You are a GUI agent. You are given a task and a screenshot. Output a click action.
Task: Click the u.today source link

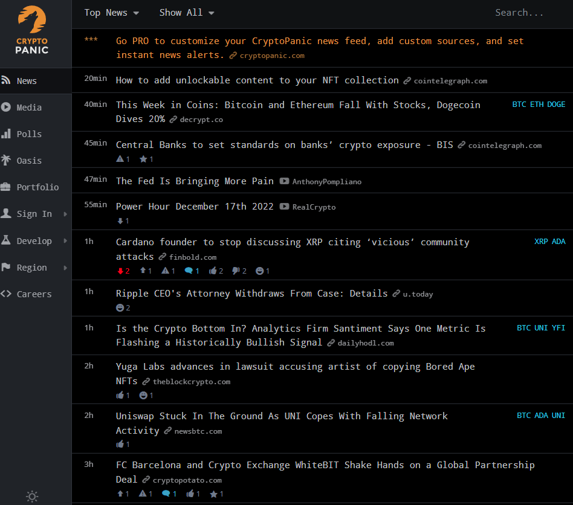point(418,294)
